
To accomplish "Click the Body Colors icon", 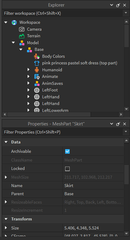I will pos(37,56).
